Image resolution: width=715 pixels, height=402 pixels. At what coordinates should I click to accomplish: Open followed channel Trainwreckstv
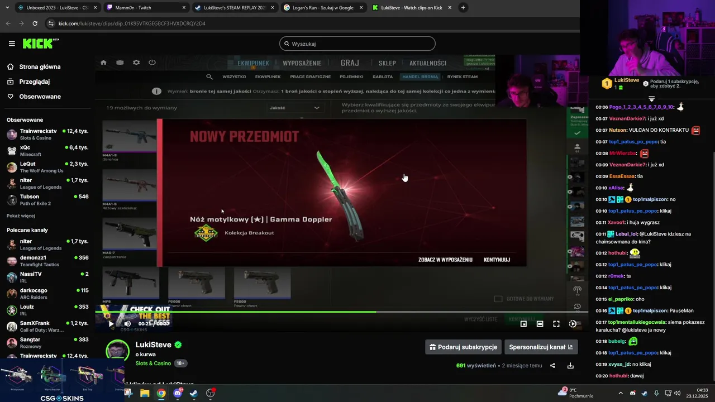click(x=46, y=134)
